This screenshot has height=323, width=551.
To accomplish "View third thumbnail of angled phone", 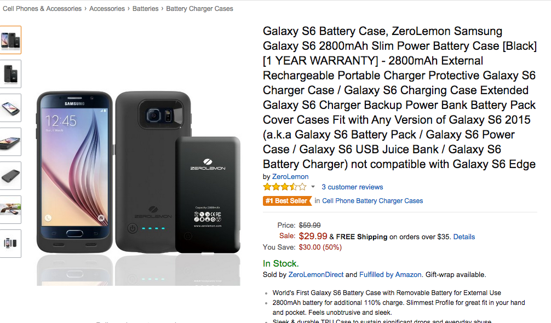I will (x=10, y=108).
